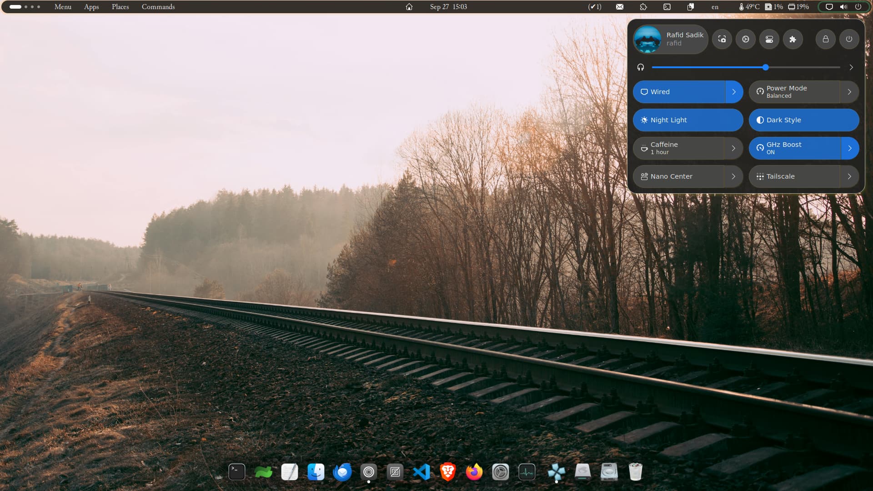Click the Nano Center button
873x491 pixels.
click(678, 176)
